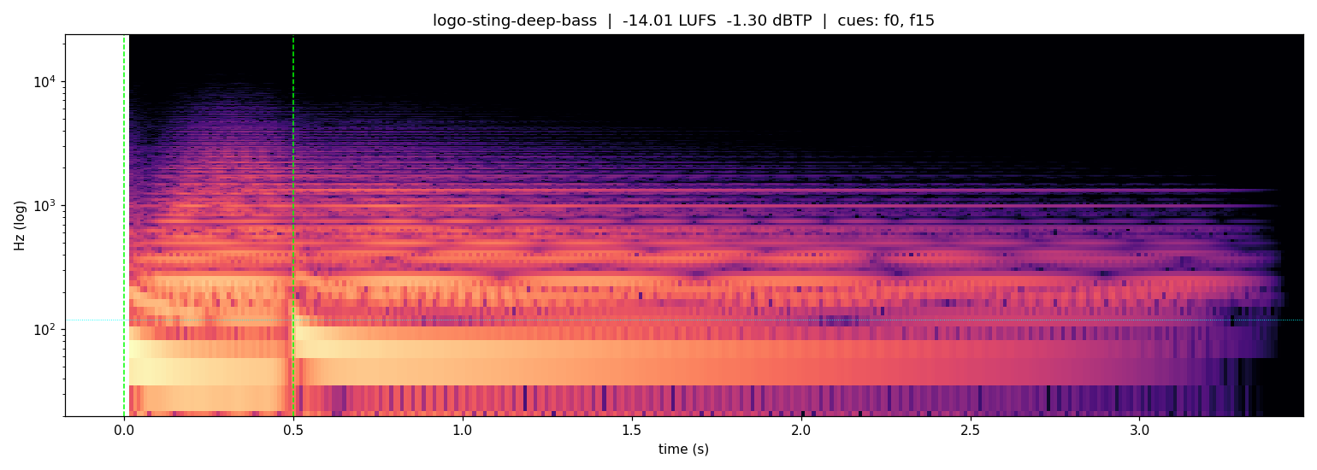The height and width of the screenshot is (470, 1317).
Task: Click the 'time (s)' axis label
Action: [x=683, y=449]
